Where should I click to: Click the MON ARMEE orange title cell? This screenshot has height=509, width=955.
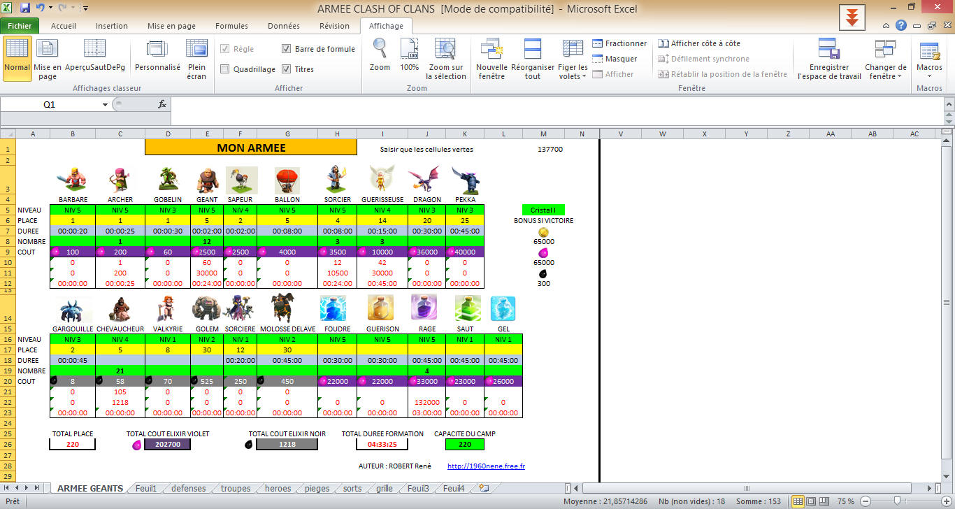click(x=251, y=148)
